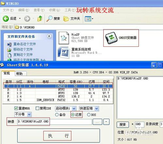Select D:\WINGHO\WinXP.GHO in results list

pyautogui.click(x=133, y=78)
